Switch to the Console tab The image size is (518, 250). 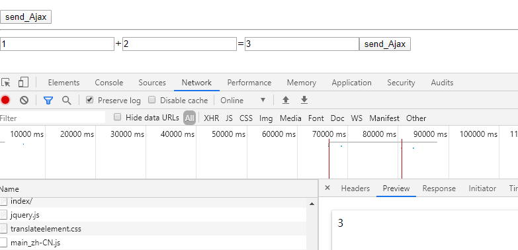tap(109, 83)
